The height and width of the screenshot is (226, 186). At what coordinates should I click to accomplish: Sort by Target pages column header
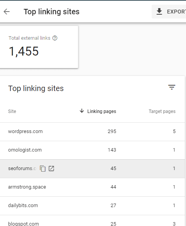coord(162,111)
